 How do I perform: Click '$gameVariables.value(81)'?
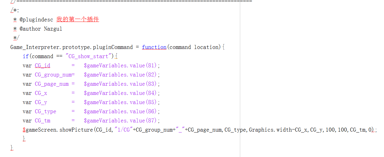[121, 65]
